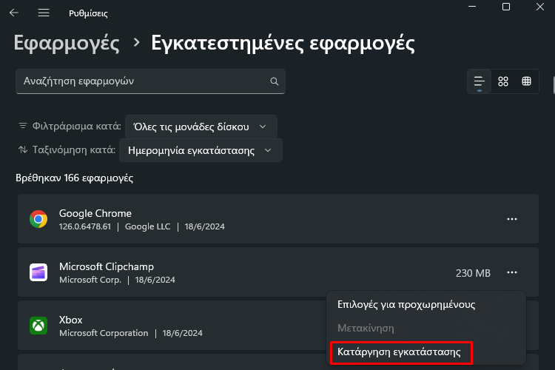Click the search magnifier icon
The width and height of the screenshot is (555, 370).
pyautogui.click(x=275, y=81)
